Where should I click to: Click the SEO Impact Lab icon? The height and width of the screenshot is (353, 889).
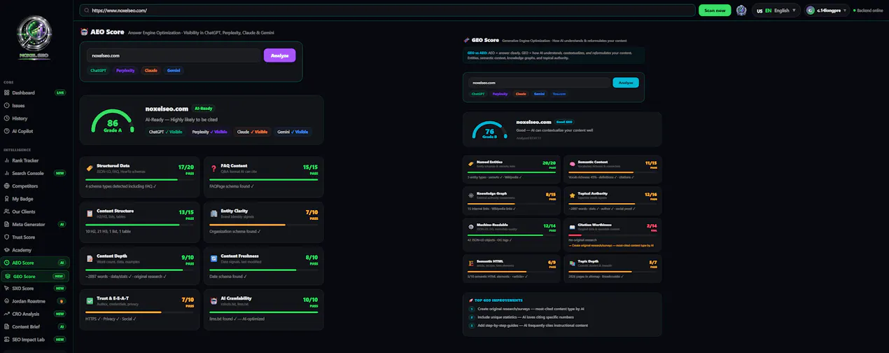pyautogui.click(x=7, y=340)
